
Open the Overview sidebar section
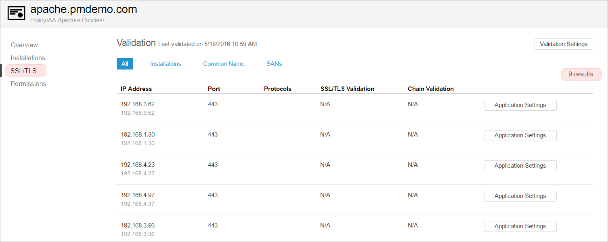[24, 45]
